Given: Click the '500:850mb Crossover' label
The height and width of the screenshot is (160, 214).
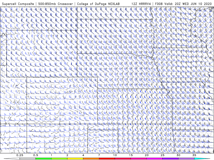Looking at the screenshot, I should (x=56, y=4).
